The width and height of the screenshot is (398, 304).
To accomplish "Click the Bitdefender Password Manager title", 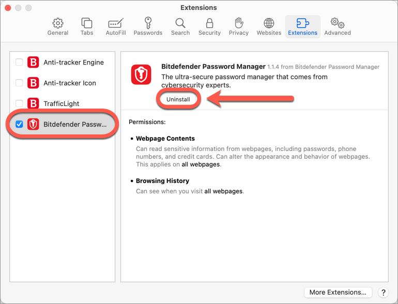I will click(213, 67).
